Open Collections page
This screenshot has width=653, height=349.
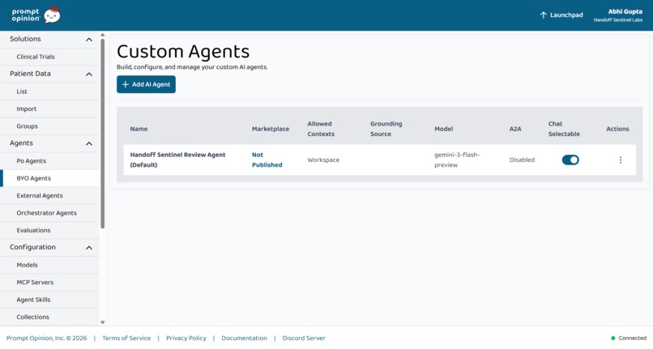click(x=49, y=317)
